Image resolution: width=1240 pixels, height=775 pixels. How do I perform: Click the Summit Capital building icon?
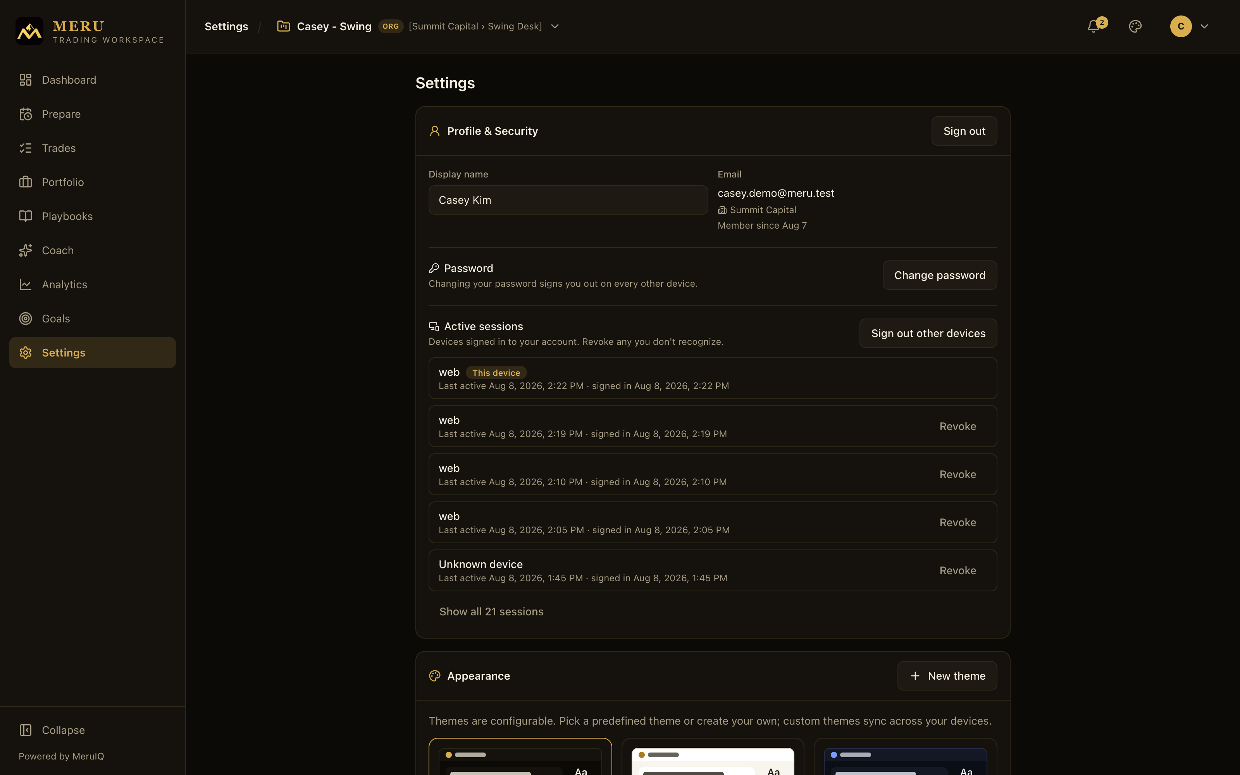pos(722,210)
